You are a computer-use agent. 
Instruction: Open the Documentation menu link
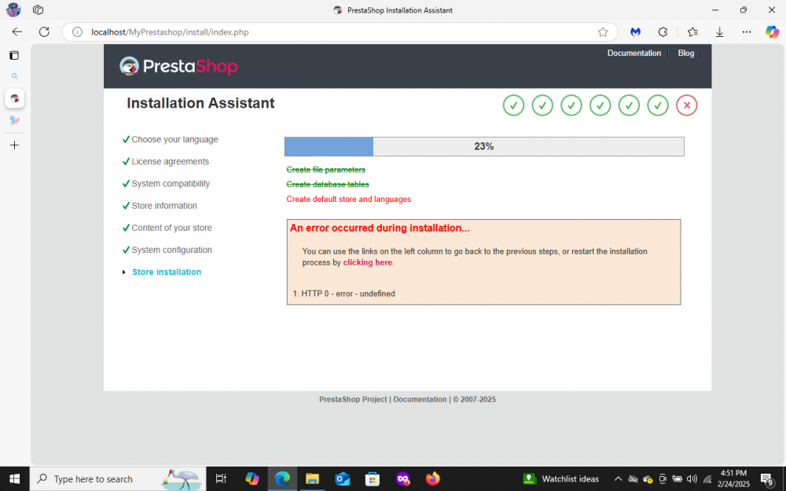pyautogui.click(x=634, y=53)
